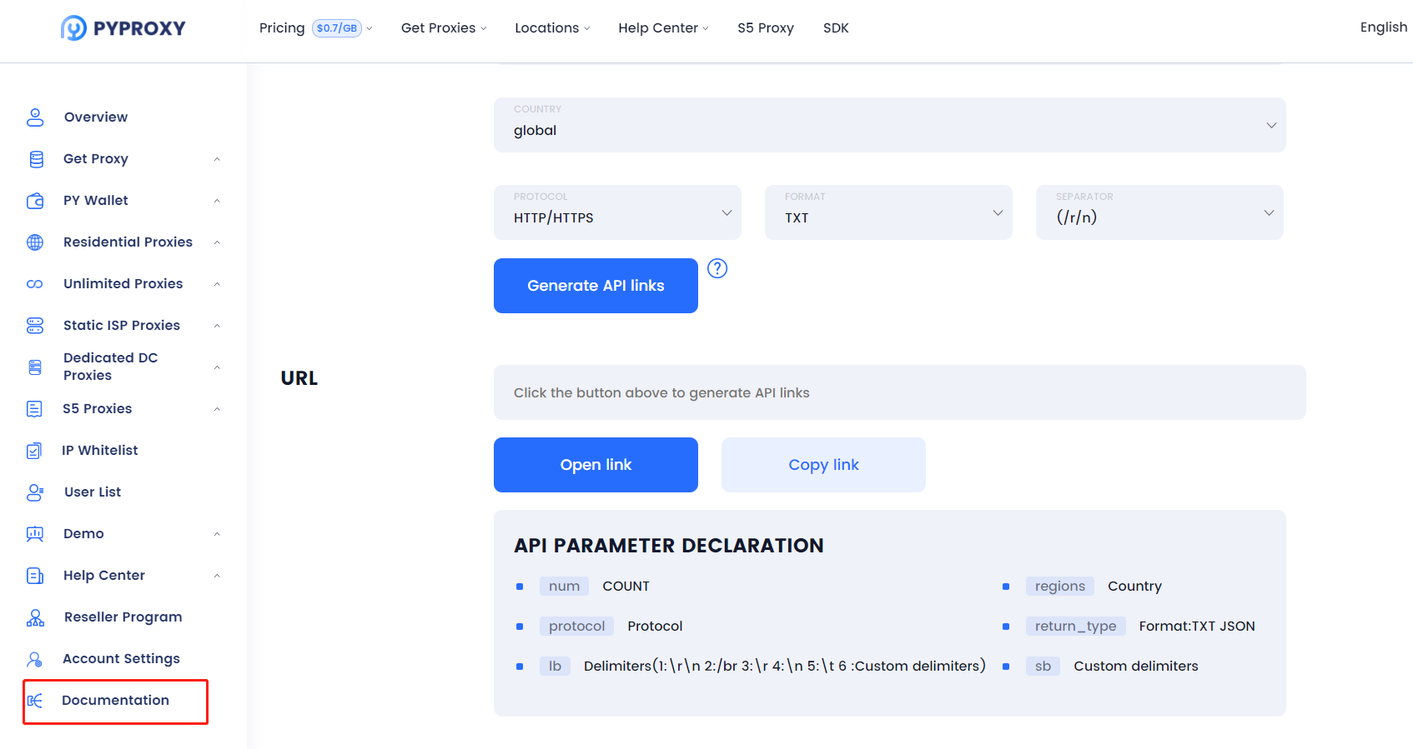Open the Country dropdown set to global
This screenshot has height=749, width=1413.
(889, 125)
